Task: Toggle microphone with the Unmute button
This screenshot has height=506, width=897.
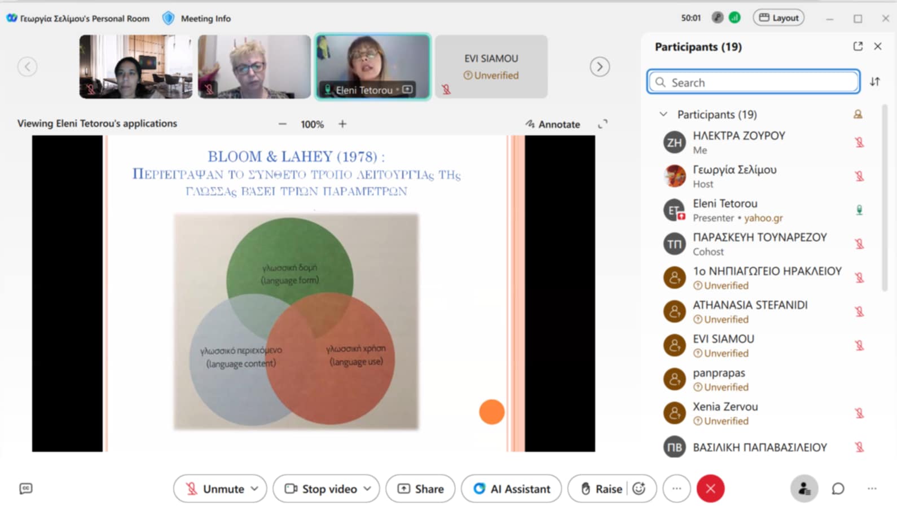Action: point(216,489)
